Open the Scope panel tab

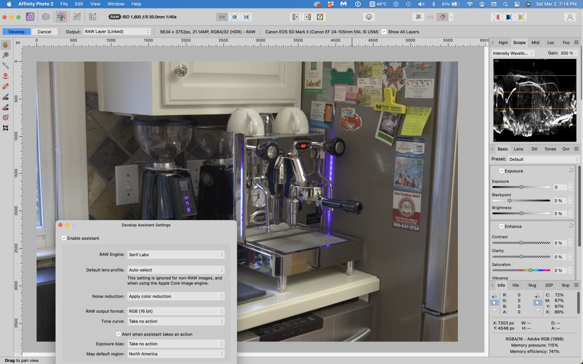[519, 42]
